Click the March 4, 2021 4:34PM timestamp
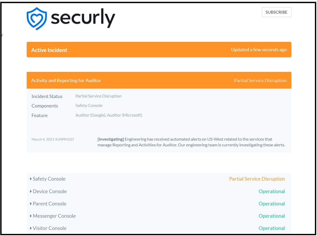Screen dimensions: 317x236 [x=53, y=139]
